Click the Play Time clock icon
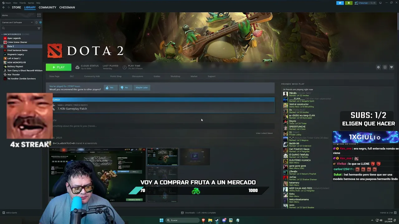Viewport: 399px width, 224px height. [x=124, y=67]
